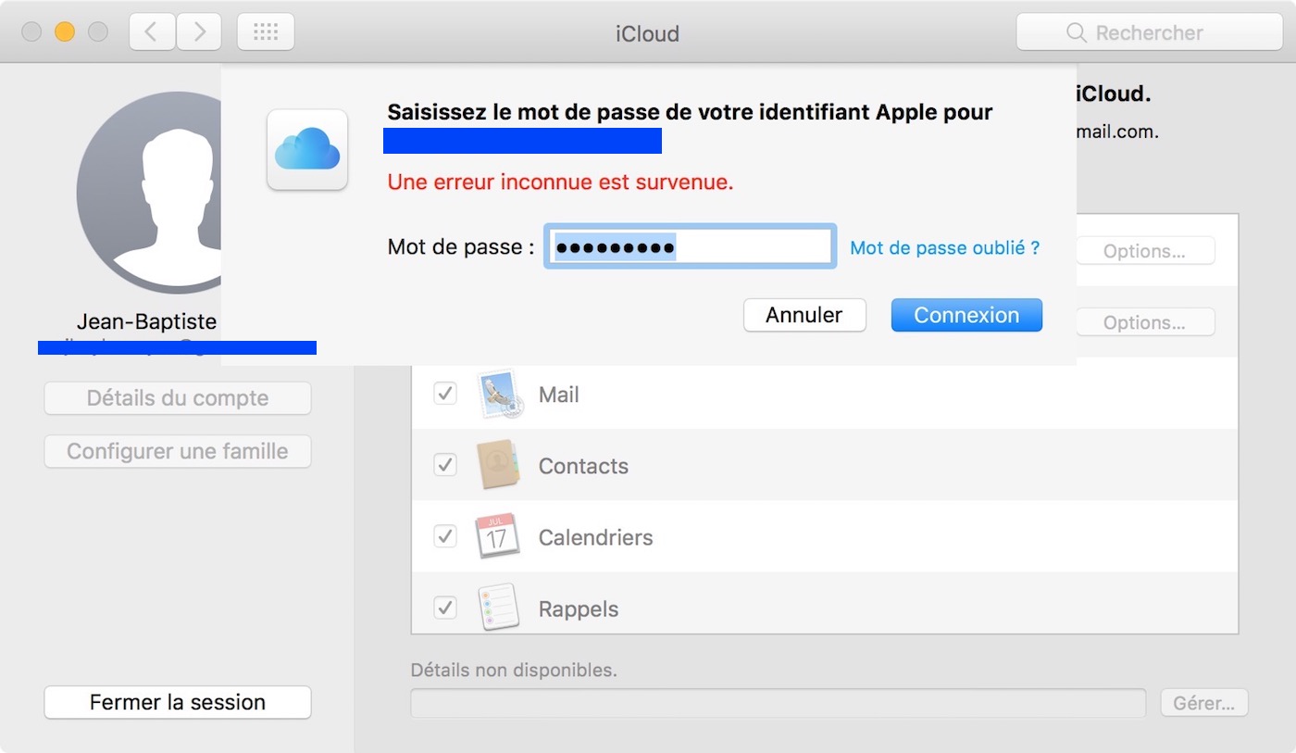This screenshot has width=1296, height=753.
Task: Show all preferences with the grid button
Action: (266, 32)
